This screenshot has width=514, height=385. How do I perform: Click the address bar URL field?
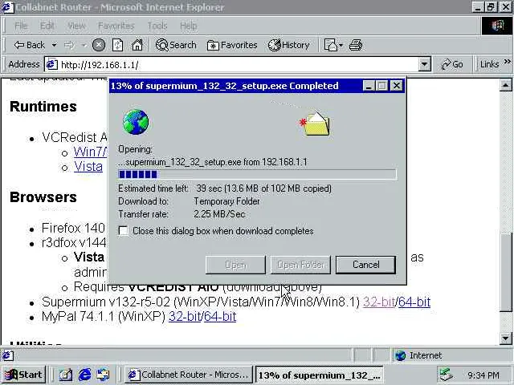tap(238, 64)
